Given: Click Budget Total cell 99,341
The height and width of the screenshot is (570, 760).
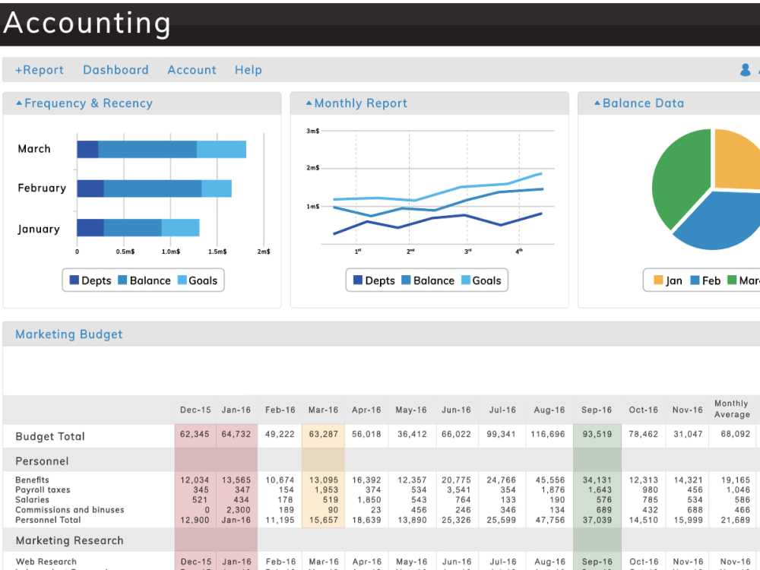Looking at the screenshot, I should point(501,434).
